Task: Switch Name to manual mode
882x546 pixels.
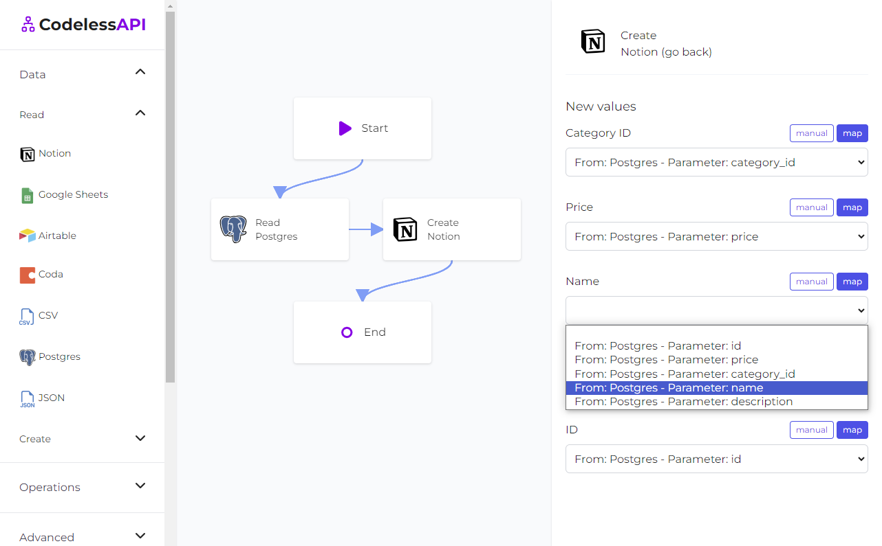Action: 812,282
